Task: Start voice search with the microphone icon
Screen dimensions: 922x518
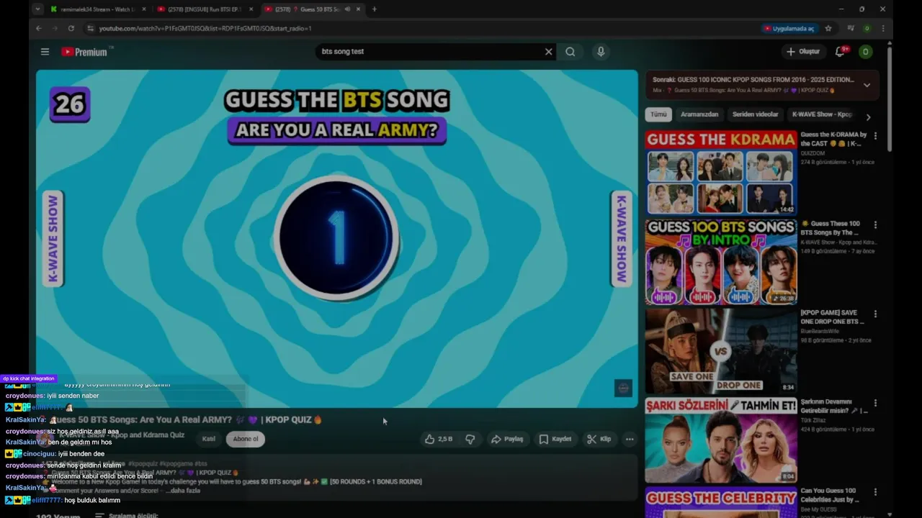Action: pyautogui.click(x=601, y=52)
